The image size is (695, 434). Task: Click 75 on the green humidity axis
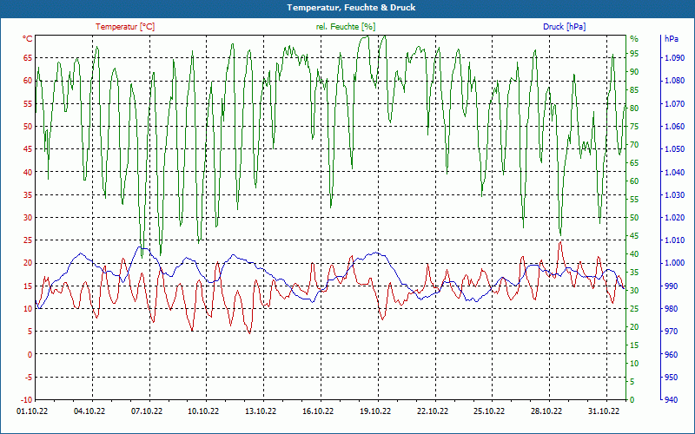tap(634, 127)
